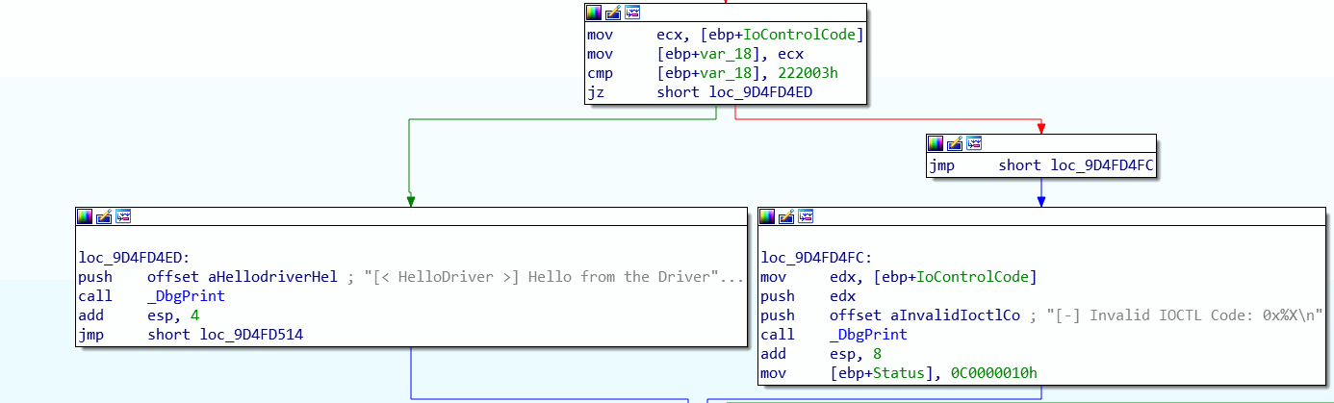Select the 'mov edx, [ebp+IoControlCode]' line
The image size is (1334, 403).
(x=898, y=277)
